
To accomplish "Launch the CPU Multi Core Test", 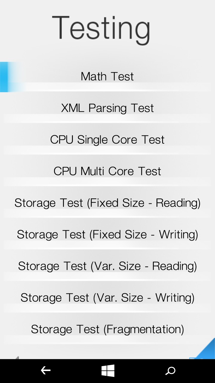I will (x=107, y=171).
